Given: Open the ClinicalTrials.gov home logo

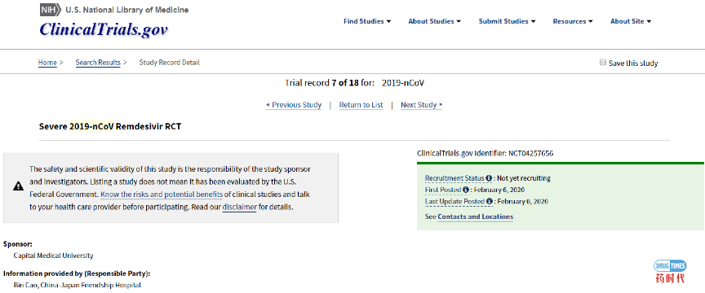Looking at the screenshot, I should coord(104,29).
